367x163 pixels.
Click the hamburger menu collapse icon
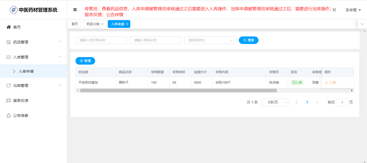click(75, 10)
